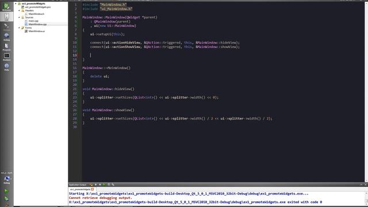The image size is (368, 207).
Task: Switch to Debug mode in the sidebar
Action: click(6, 37)
